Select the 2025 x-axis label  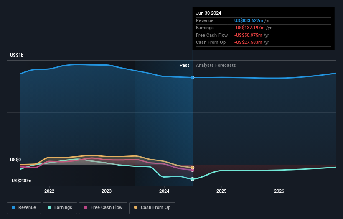221,191
